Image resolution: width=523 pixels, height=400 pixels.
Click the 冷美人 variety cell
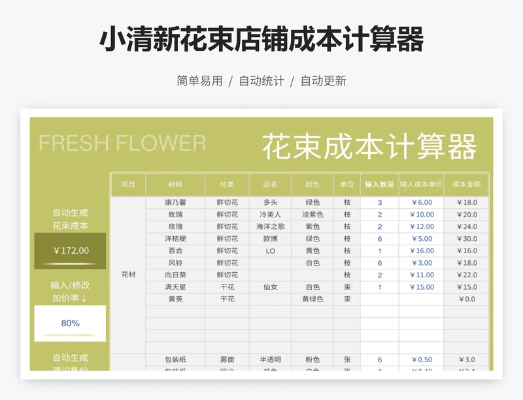point(270,215)
